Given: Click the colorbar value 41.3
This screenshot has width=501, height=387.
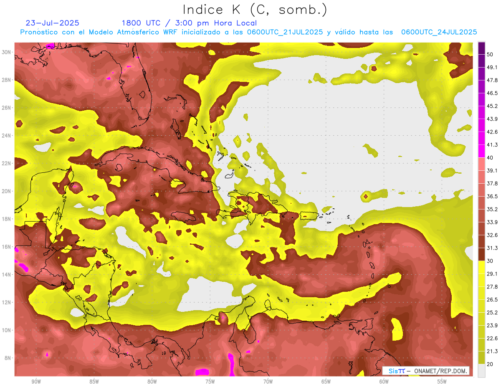Looking at the screenshot, I should pyautogui.click(x=492, y=145).
